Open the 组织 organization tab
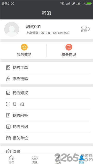This screenshot has height=166, width=93. coord(58,160)
